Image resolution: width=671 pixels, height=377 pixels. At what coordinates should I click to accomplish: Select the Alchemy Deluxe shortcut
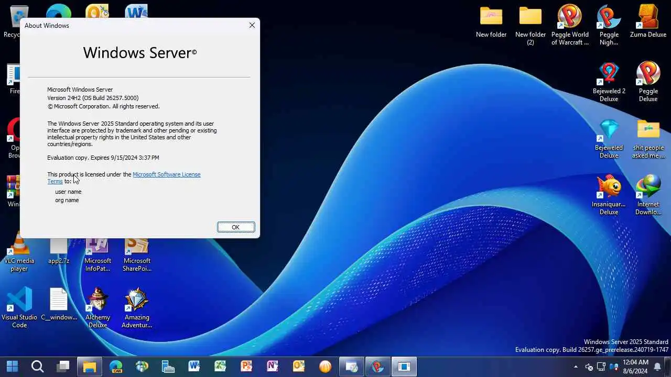(x=98, y=308)
